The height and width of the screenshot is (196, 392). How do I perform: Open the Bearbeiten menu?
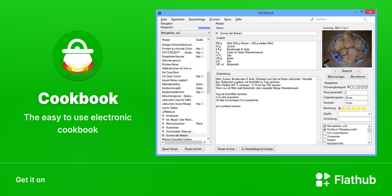coord(178,19)
